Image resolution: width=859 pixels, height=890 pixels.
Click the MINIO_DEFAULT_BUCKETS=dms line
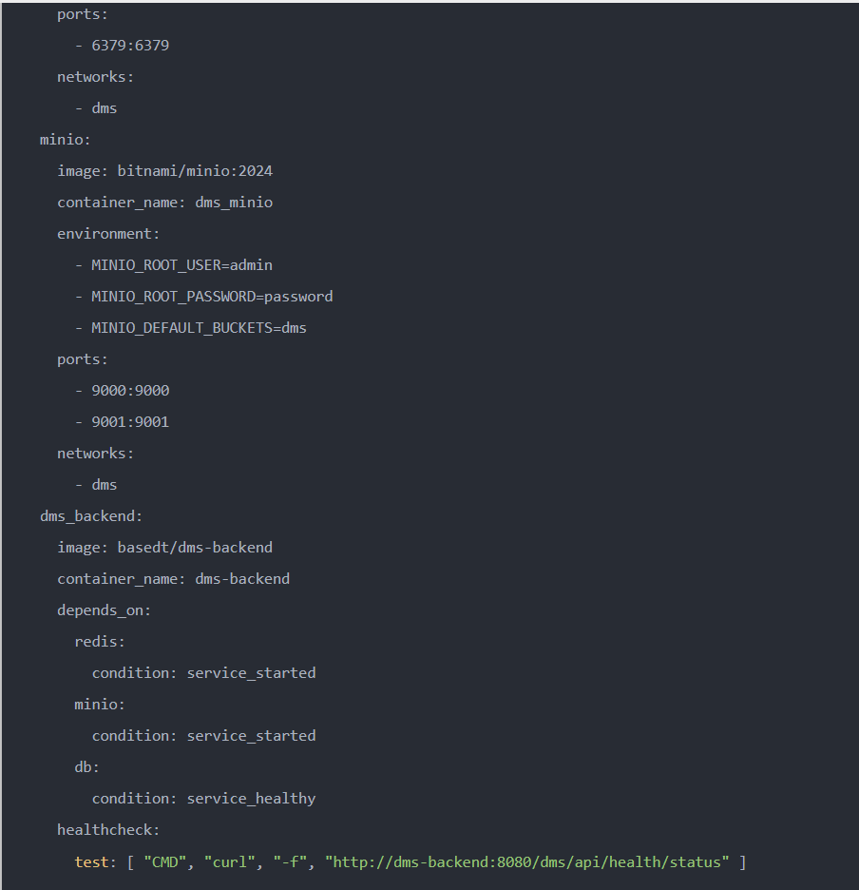pyautogui.click(x=199, y=328)
